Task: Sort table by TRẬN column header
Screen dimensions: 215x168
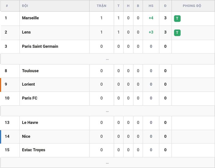Action: [101, 6]
